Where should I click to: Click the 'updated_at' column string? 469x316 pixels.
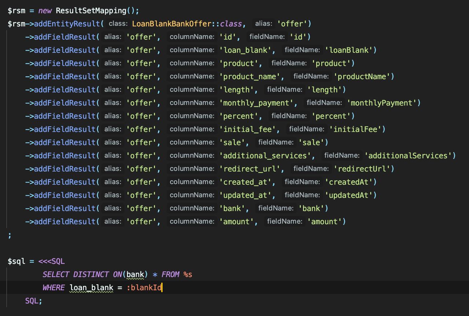click(245, 195)
